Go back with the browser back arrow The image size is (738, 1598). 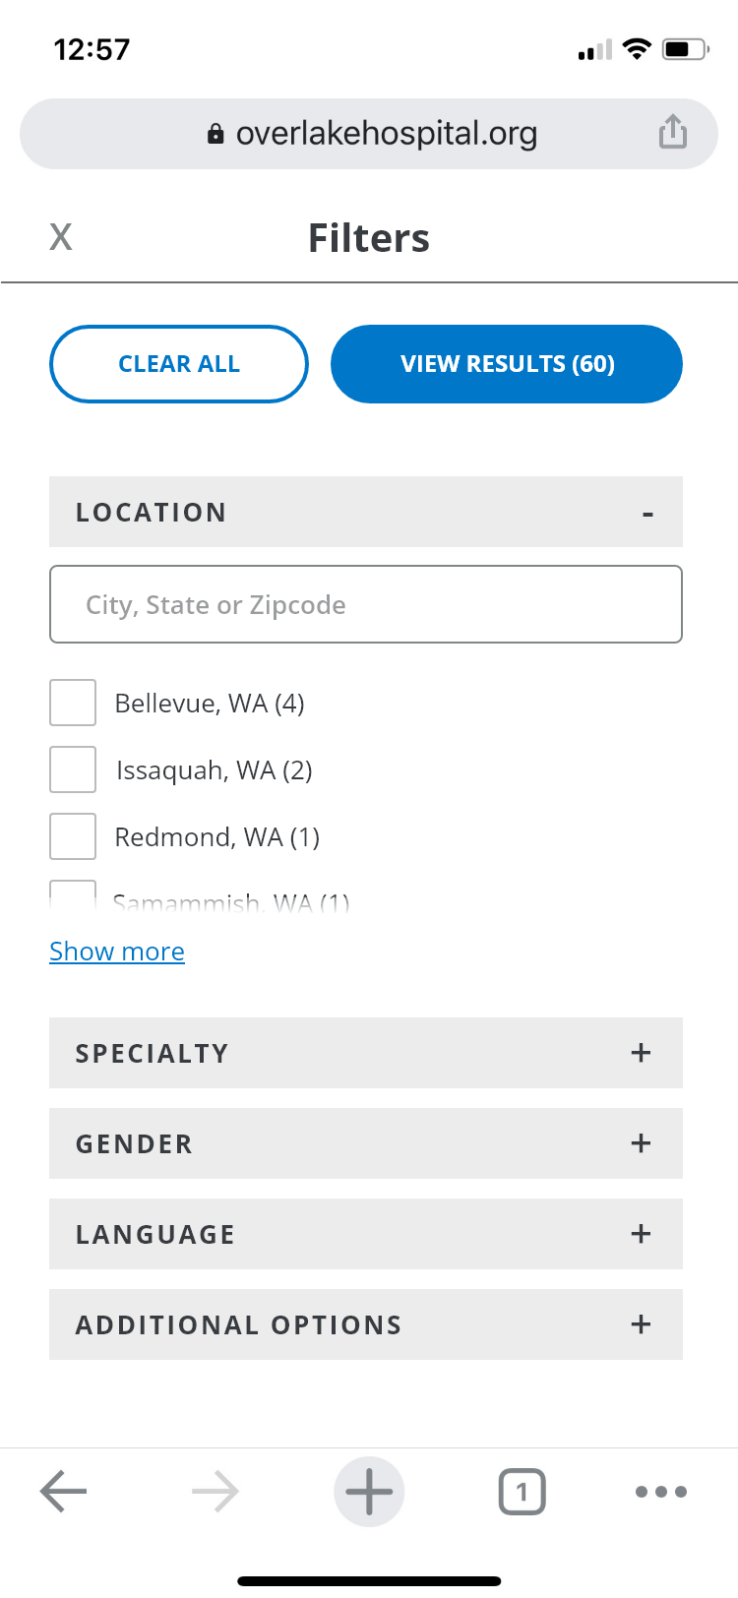tap(64, 1492)
